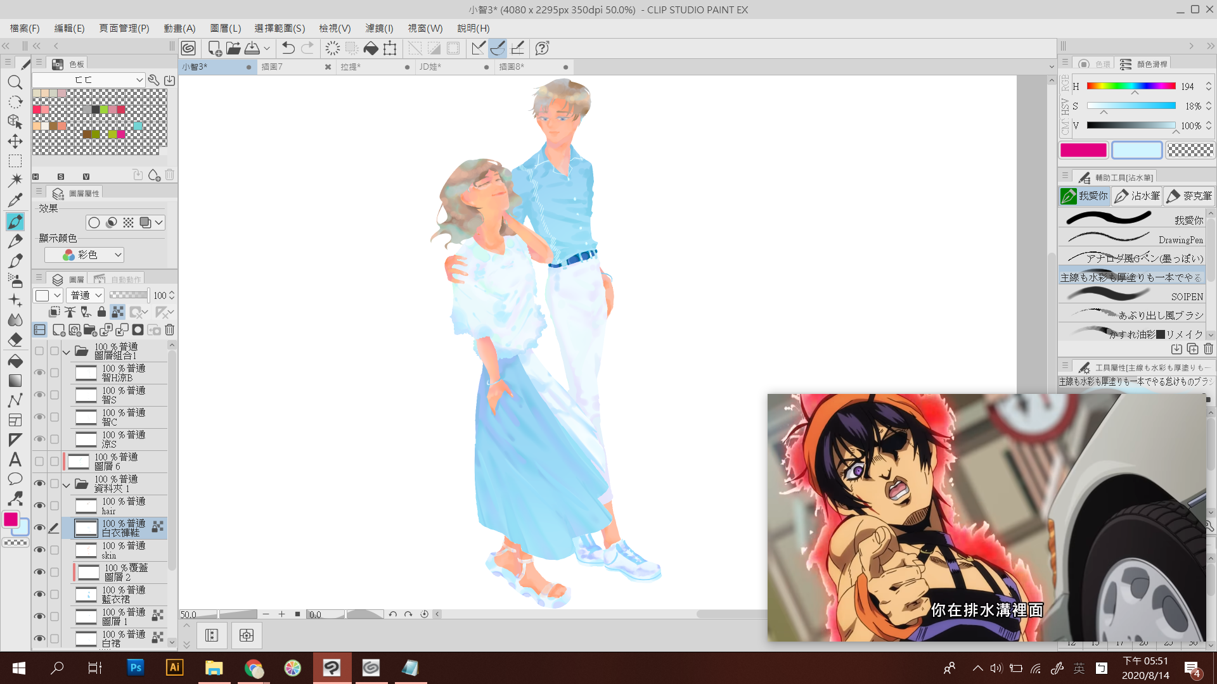Switch to the 插圖7 canvas tab
Image resolution: width=1217 pixels, height=684 pixels.
click(x=296, y=66)
